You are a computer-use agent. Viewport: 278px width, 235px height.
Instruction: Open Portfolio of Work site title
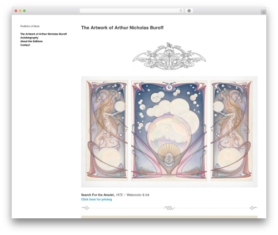[x=30, y=26]
